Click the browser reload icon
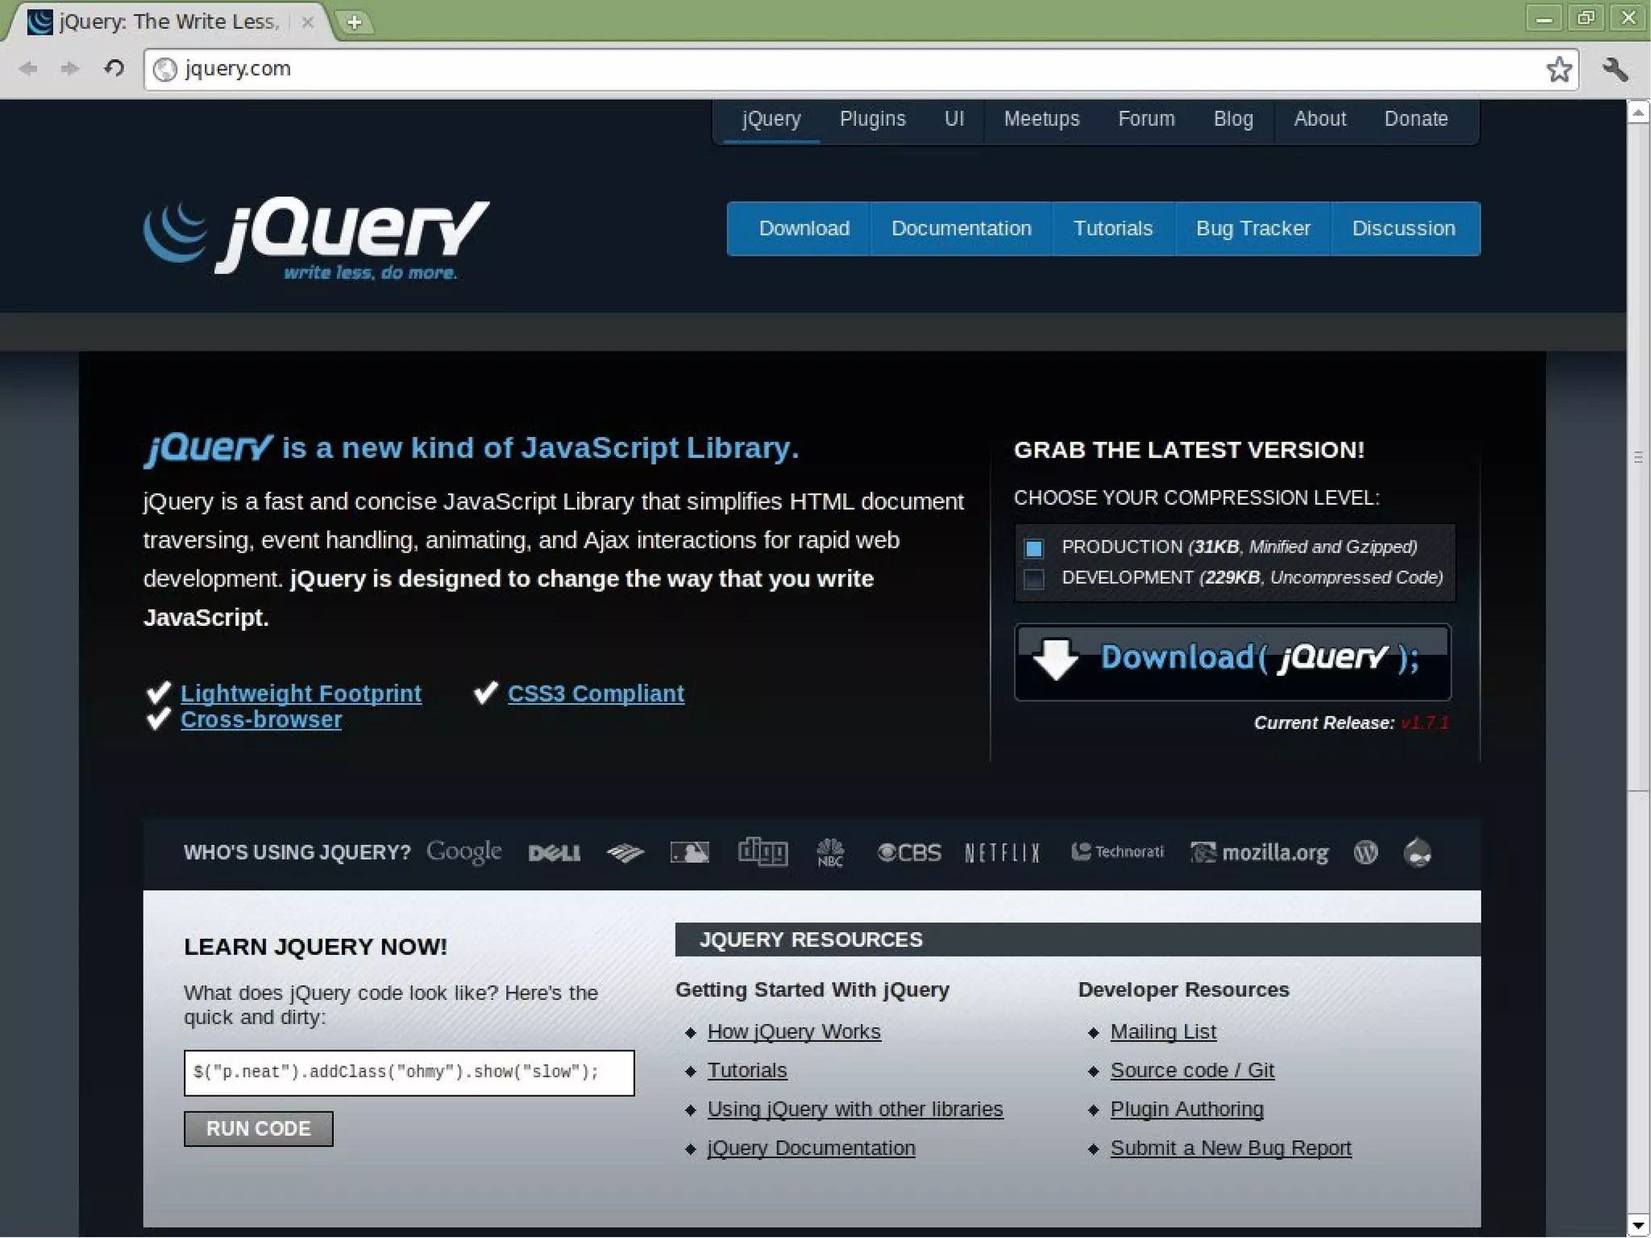 (114, 69)
